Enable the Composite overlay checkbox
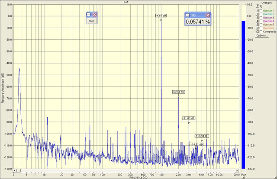The image size is (277, 179). point(261,32)
